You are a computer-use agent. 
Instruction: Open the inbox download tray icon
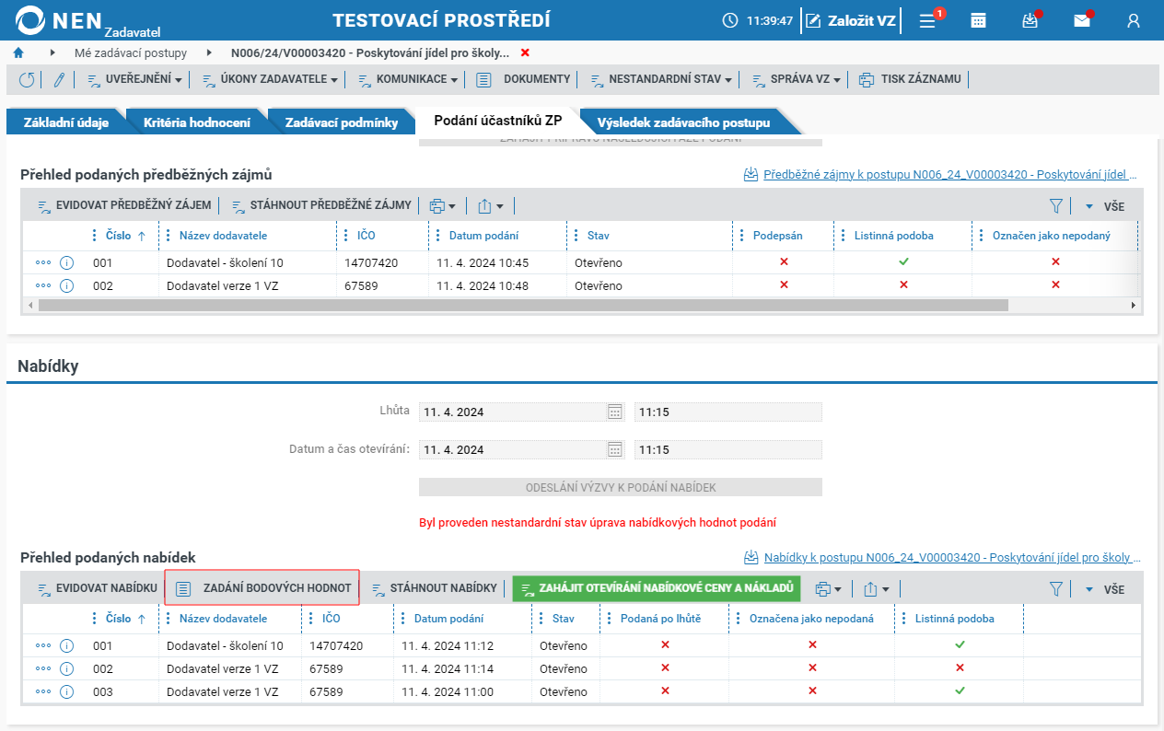(1030, 20)
